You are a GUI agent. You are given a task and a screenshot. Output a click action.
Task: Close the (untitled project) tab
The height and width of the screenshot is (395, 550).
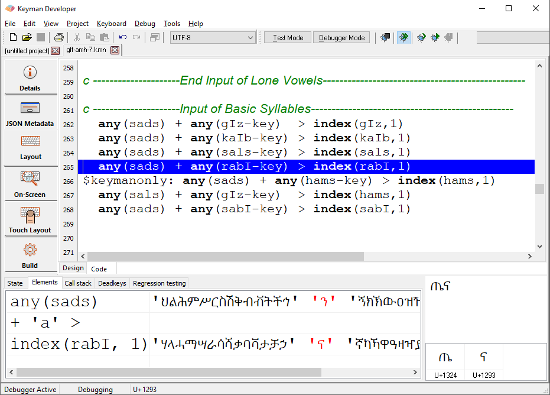[55, 51]
